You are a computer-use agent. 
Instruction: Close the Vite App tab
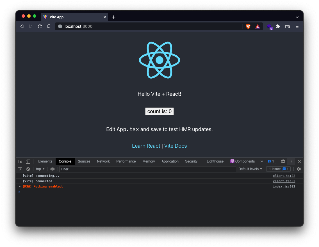104,17
